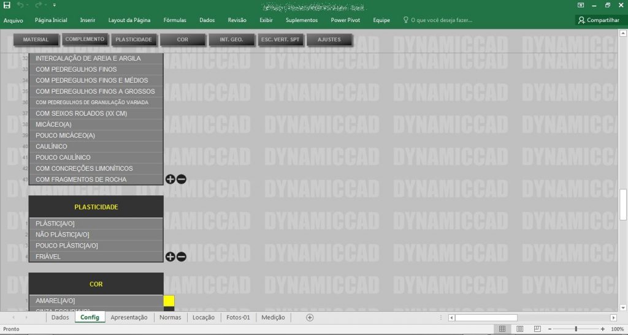Switch to the Normas sheet tab
Viewport: 628px width, 335px height.
170,317
